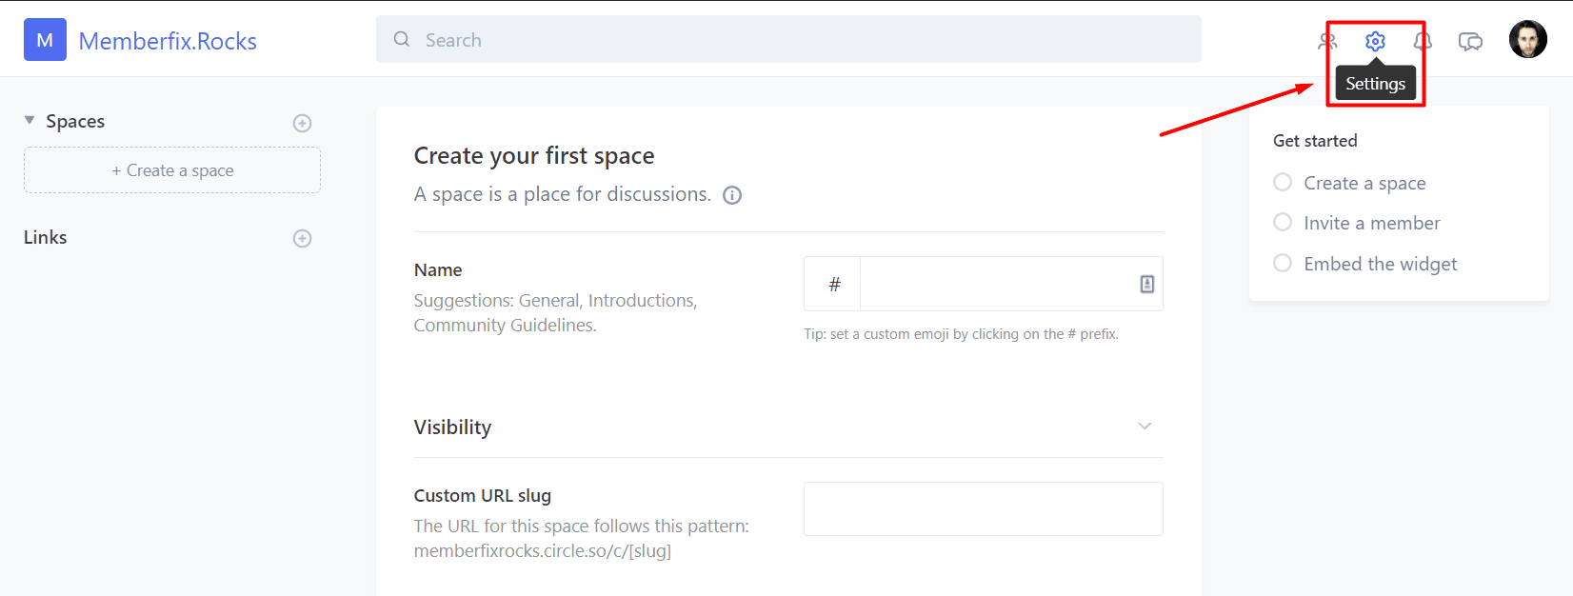Click the Name field label
This screenshot has width=1573, height=596.
point(438,270)
